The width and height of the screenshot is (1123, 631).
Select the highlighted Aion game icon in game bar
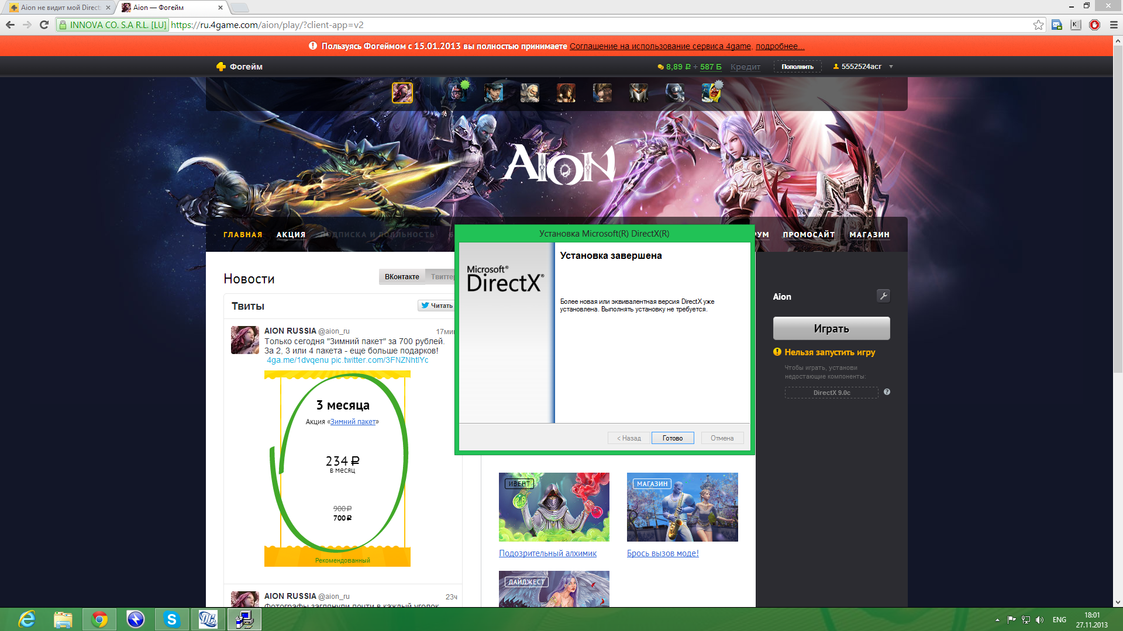(x=402, y=93)
